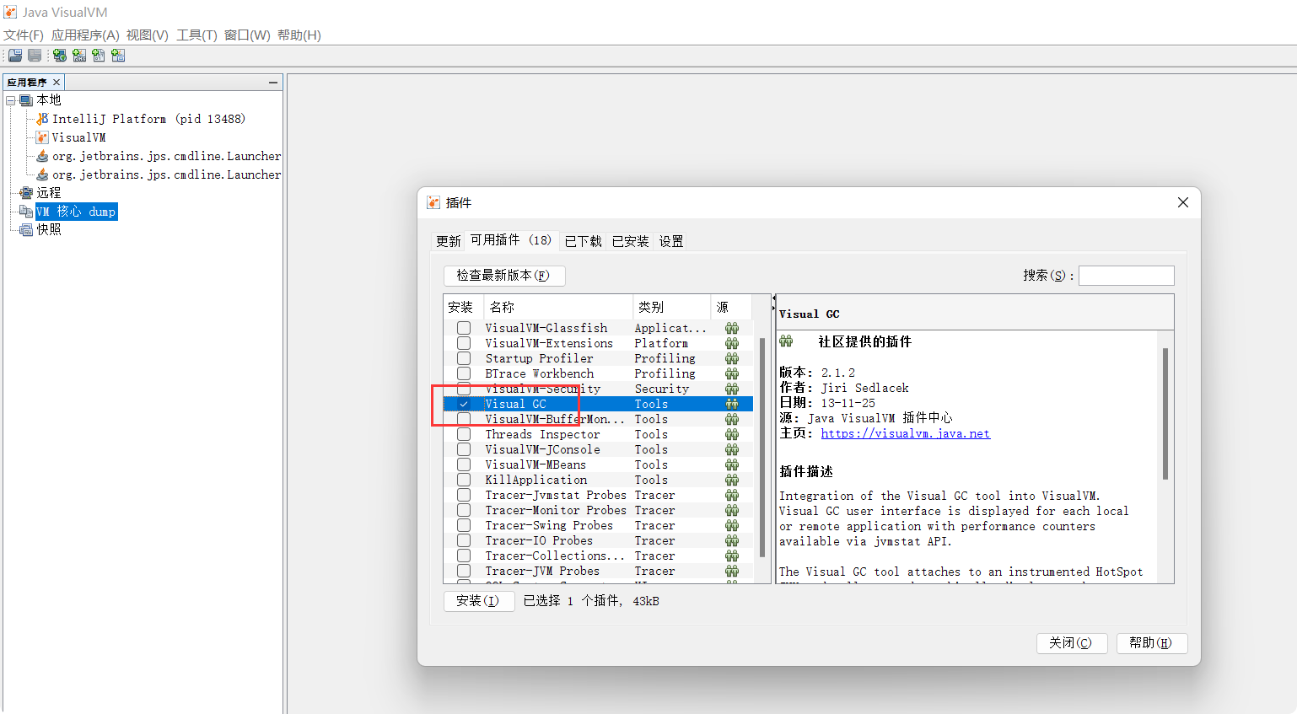Uncheck the Visual GC install checkbox
The width and height of the screenshot is (1297, 714).
click(464, 404)
